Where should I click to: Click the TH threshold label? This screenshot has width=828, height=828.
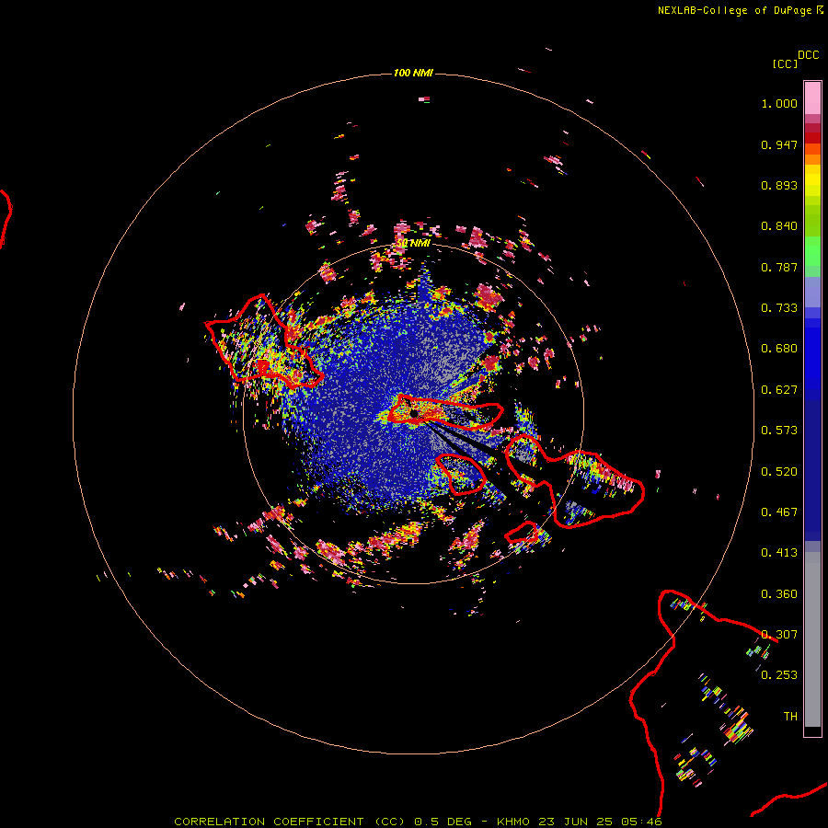(x=790, y=717)
